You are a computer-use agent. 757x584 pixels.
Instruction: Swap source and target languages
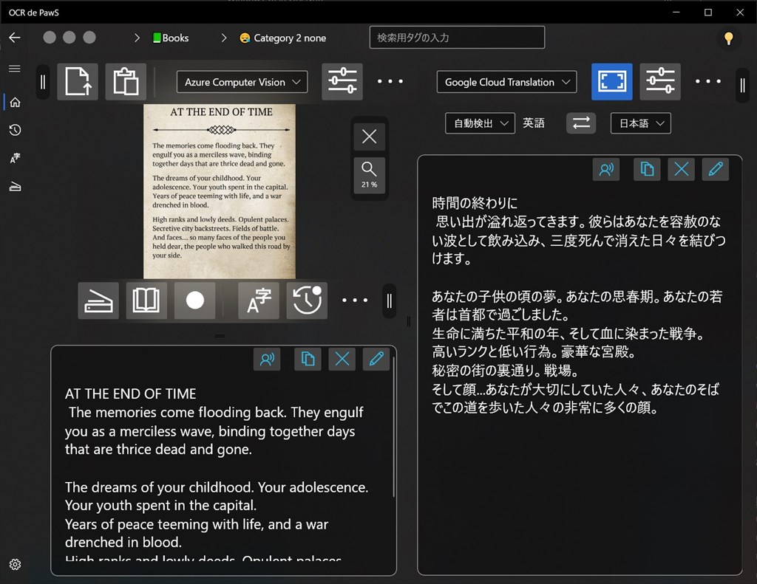(581, 123)
